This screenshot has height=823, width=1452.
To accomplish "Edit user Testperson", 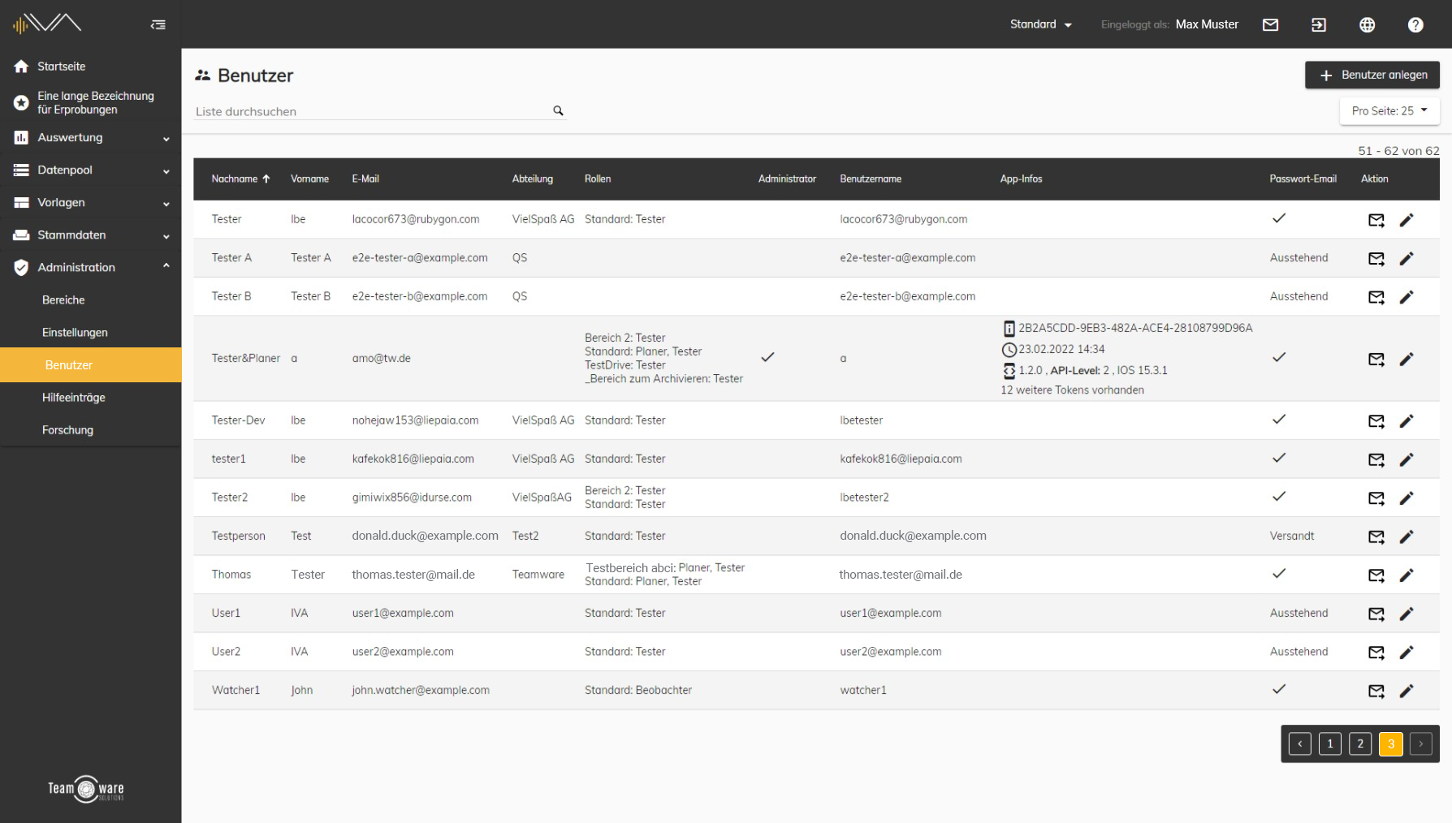I will (x=1407, y=536).
